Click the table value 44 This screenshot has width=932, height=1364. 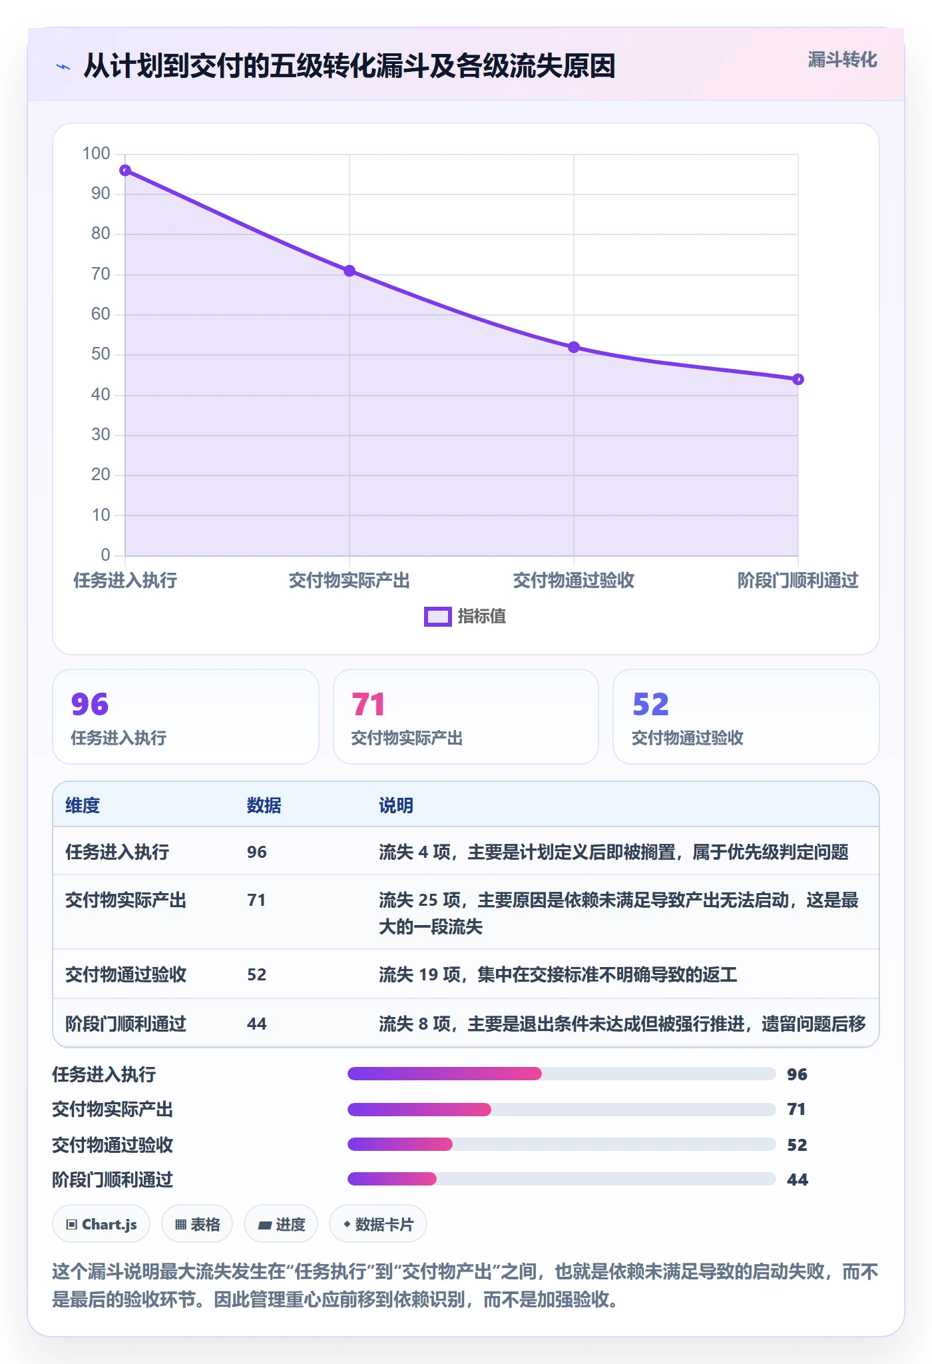[257, 1024]
